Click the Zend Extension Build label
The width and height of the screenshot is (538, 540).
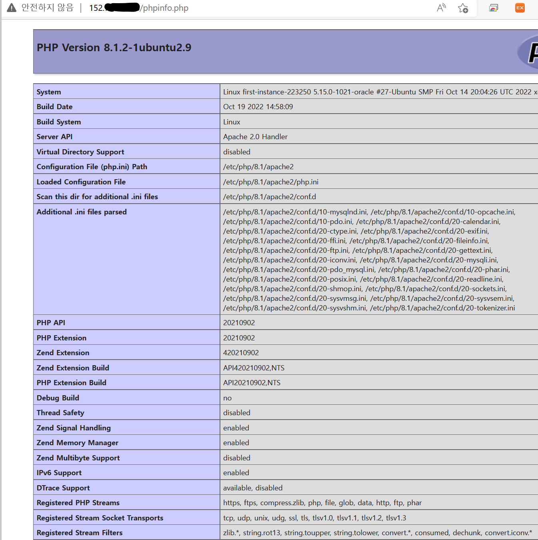pos(73,368)
